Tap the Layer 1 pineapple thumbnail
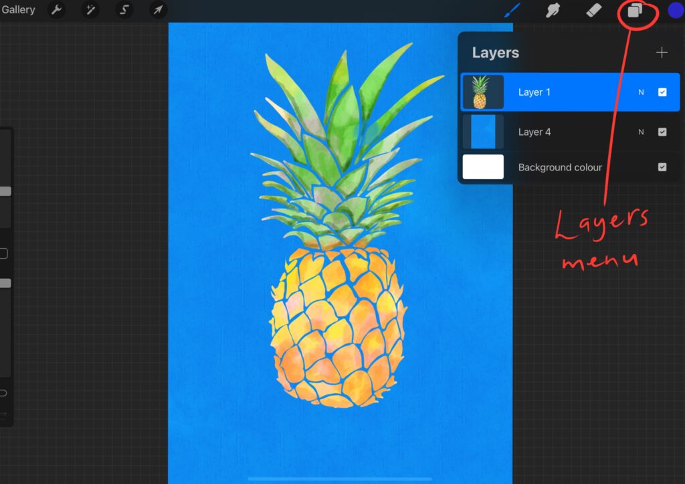The height and width of the screenshot is (484, 685). (x=483, y=92)
